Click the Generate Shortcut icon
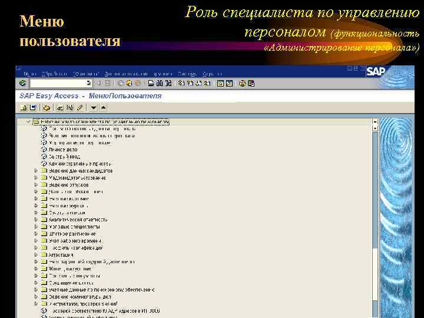 click(x=229, y=83)
